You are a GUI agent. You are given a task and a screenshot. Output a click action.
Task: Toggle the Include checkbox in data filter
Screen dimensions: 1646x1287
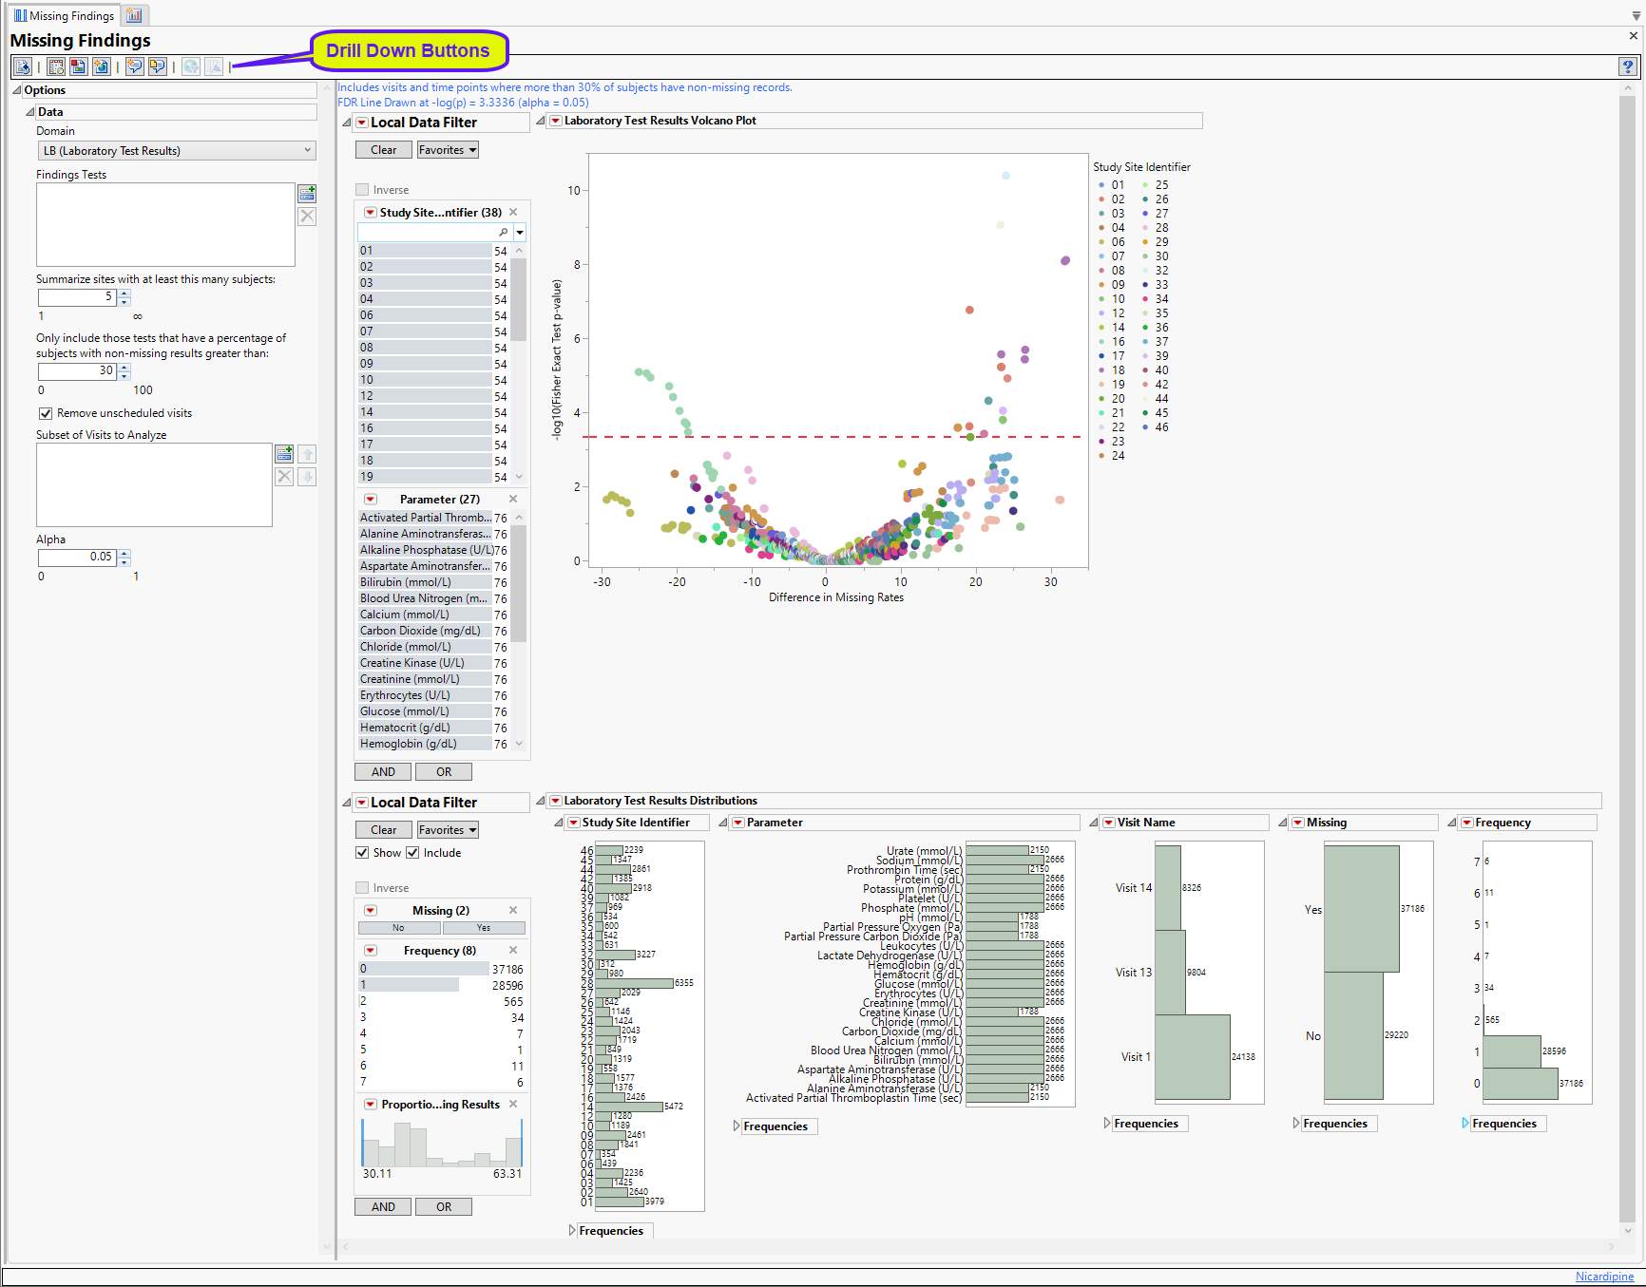click(x=412, y=853)
